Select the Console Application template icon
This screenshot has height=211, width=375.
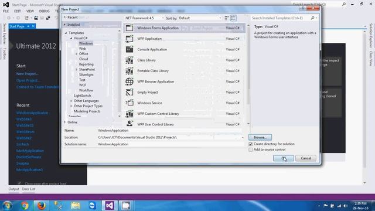(x=129, y=49)
